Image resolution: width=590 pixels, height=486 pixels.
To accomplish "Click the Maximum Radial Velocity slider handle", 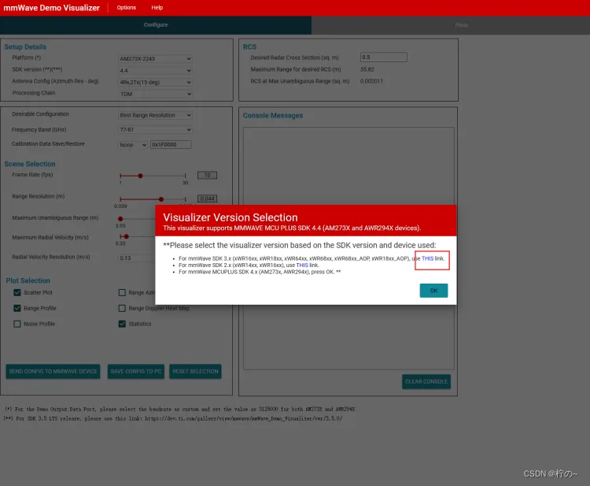I will [x=127, y=236].
